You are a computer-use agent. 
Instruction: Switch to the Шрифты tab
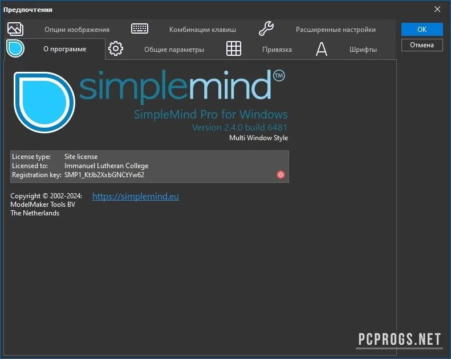(363, 50)
